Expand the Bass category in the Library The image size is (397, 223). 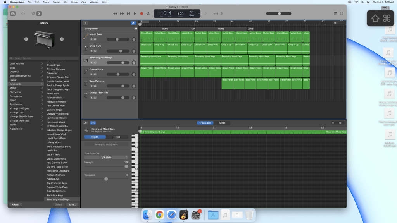tap(26, 68)
